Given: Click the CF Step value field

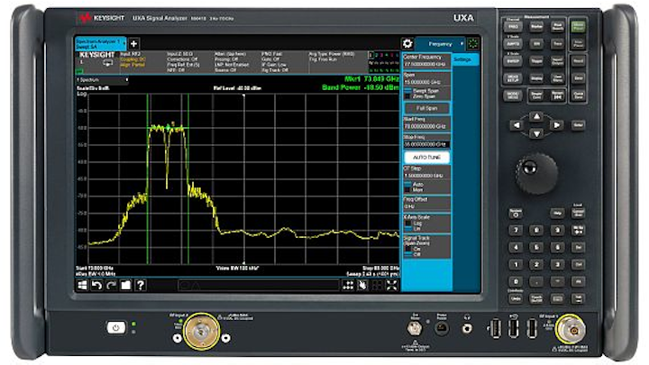Looking at the screenshot, I should click(x=426, y=172).
